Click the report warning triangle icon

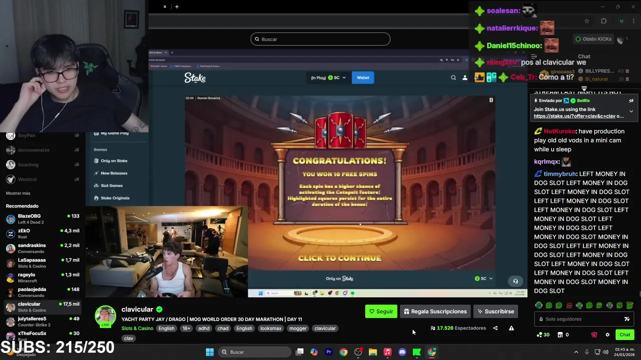tap(511, 328)
